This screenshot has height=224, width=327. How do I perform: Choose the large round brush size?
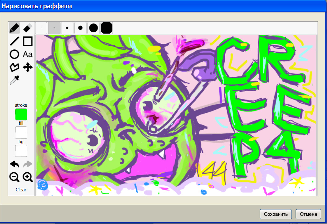click(x=93, y=28)
